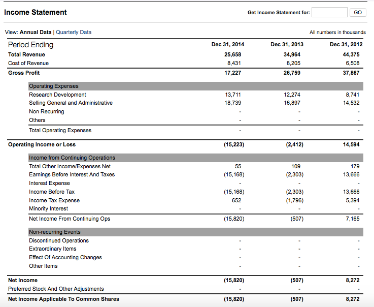Viewport: 374px width, 307px height.
Task: Click the Get Income Statement ticker input
Action: [x=329, y=12]
